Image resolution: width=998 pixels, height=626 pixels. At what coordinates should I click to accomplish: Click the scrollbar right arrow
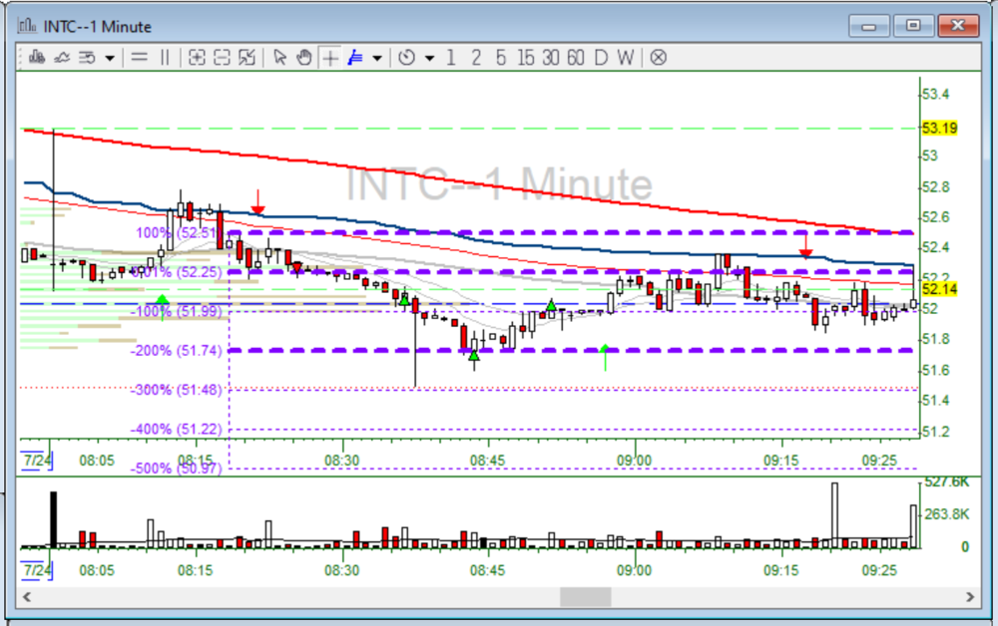click(969, 597)
